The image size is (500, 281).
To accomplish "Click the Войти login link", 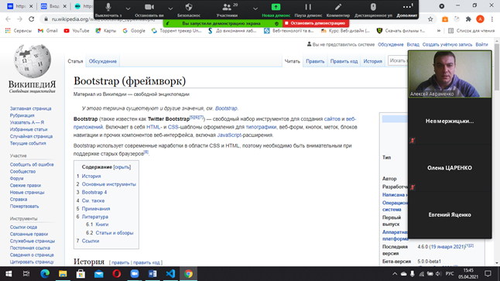I will (481, 45).
